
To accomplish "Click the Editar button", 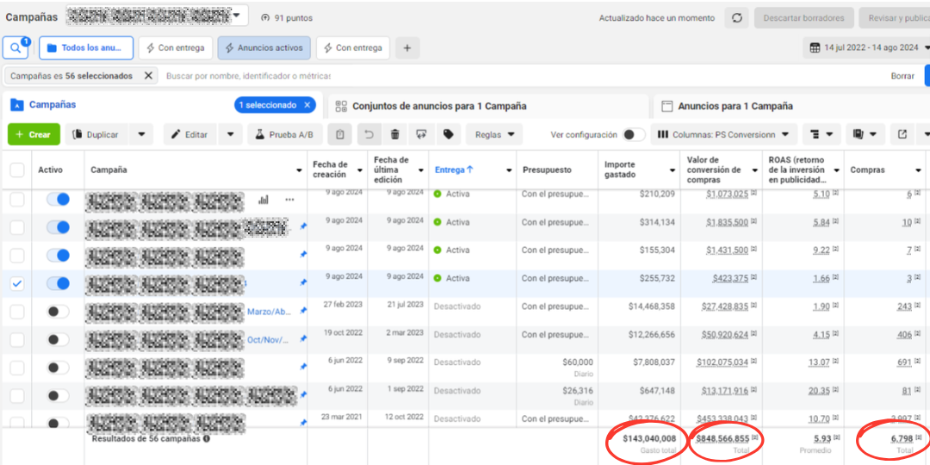I will [x=190, y=134].
